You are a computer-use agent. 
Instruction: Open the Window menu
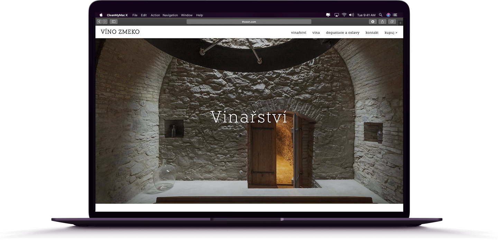coord(187,15)
